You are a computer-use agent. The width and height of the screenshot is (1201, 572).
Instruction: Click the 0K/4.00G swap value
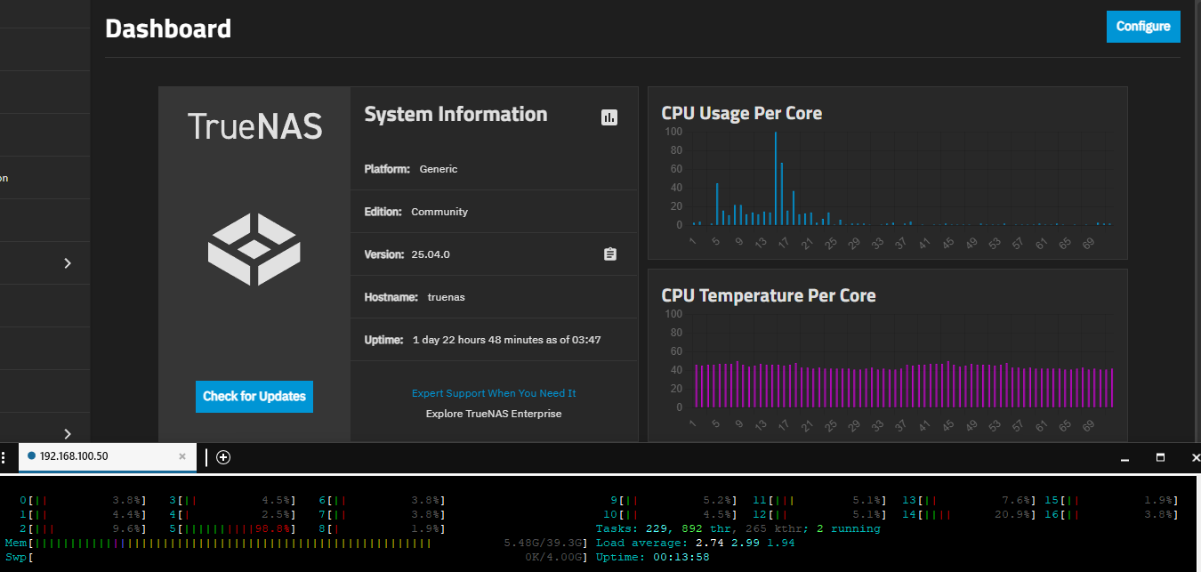point(553,557)
